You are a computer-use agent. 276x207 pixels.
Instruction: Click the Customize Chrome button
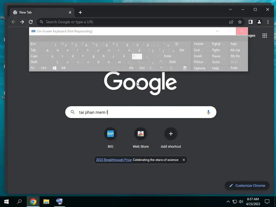(247, 185)
